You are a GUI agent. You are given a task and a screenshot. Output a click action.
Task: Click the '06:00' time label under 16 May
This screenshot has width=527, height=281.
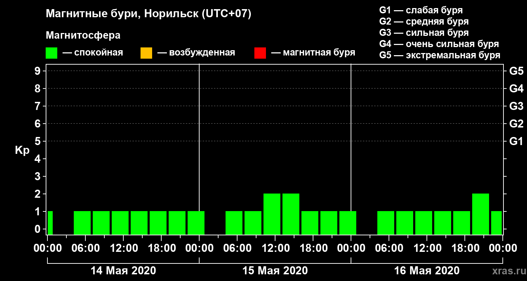point(389,248)
